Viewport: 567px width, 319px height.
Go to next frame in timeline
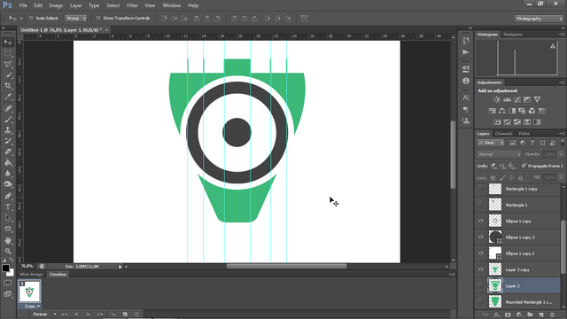click(100, 314)
